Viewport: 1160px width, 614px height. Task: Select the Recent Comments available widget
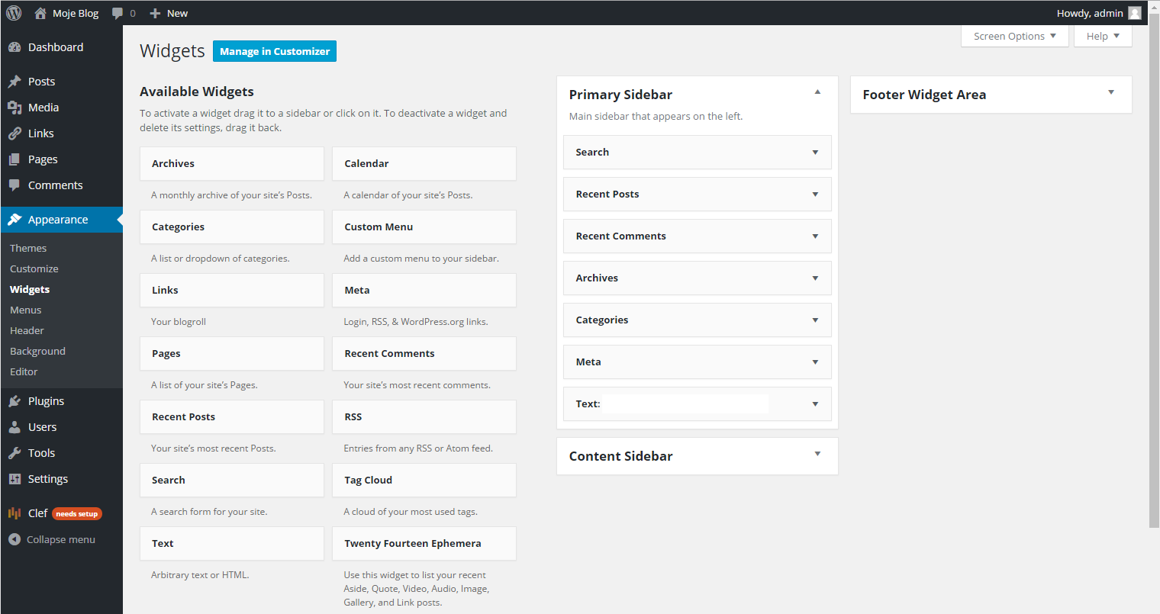point(424,354)
